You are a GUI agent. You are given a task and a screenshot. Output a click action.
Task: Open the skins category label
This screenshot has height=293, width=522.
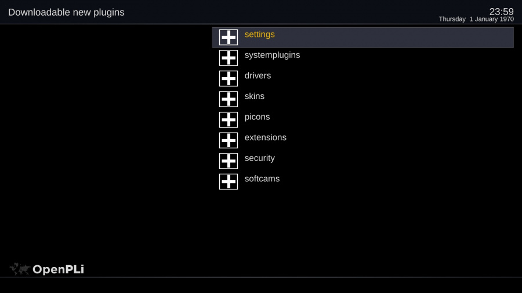point(254,96)
